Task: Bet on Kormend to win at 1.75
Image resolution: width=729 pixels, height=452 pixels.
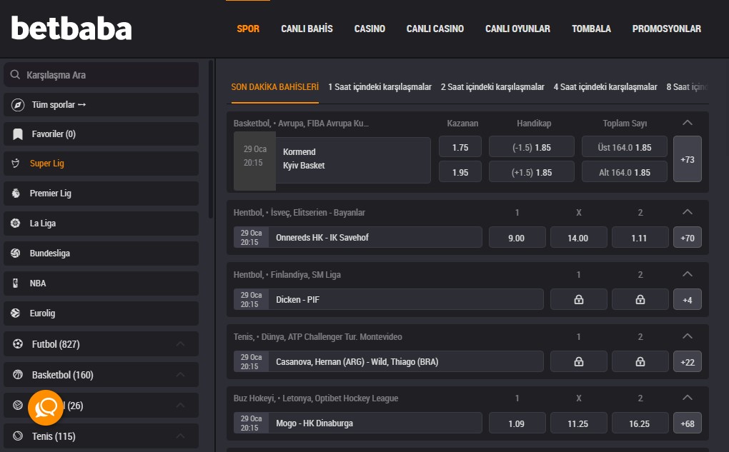Action: [x=460, y=147]
